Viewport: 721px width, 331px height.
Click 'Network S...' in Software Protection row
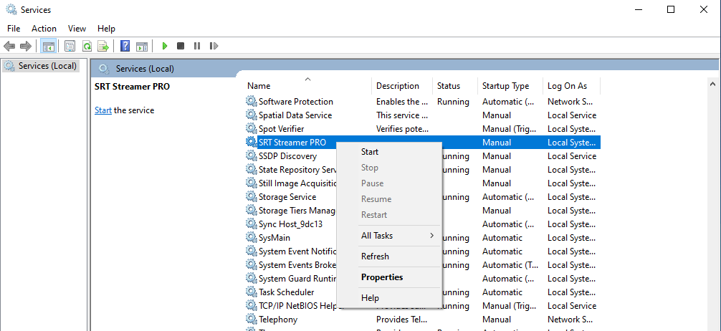click(570, 102)
